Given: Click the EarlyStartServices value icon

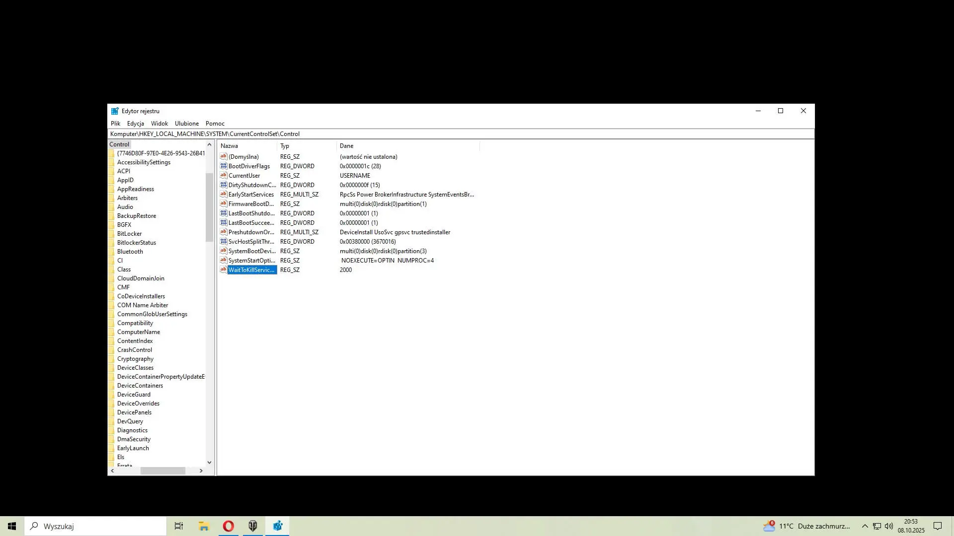Looking at the screenshot, I should coord(224,195).
